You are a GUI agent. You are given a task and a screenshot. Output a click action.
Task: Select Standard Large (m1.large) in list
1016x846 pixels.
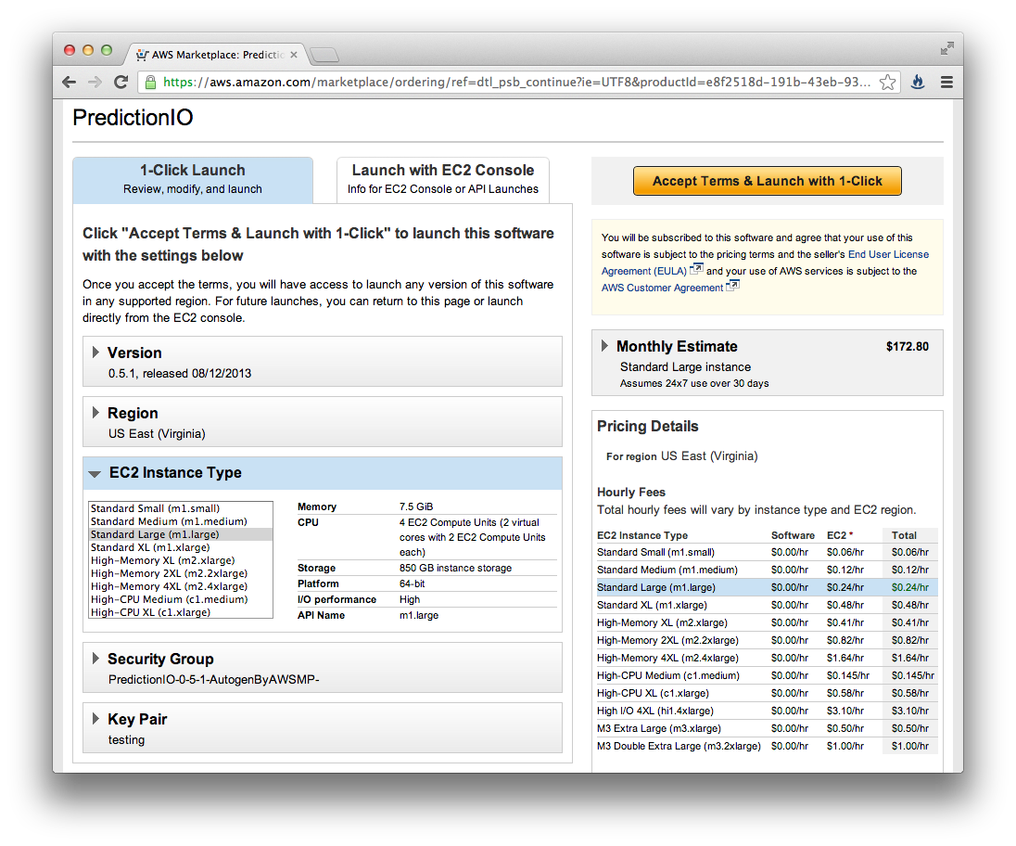click(x=180, y=534)
